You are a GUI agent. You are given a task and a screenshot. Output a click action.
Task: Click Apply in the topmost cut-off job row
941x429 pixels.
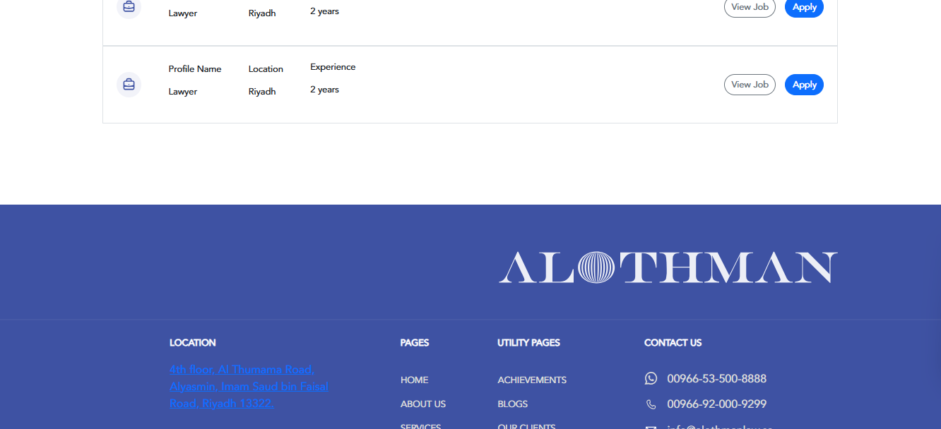pyautogui.click(x=804, y=8)
